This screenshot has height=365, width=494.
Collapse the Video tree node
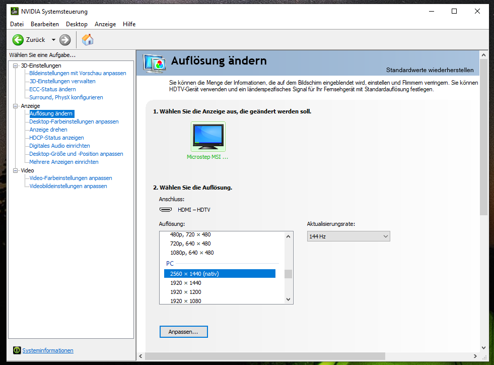click(15, 170)
